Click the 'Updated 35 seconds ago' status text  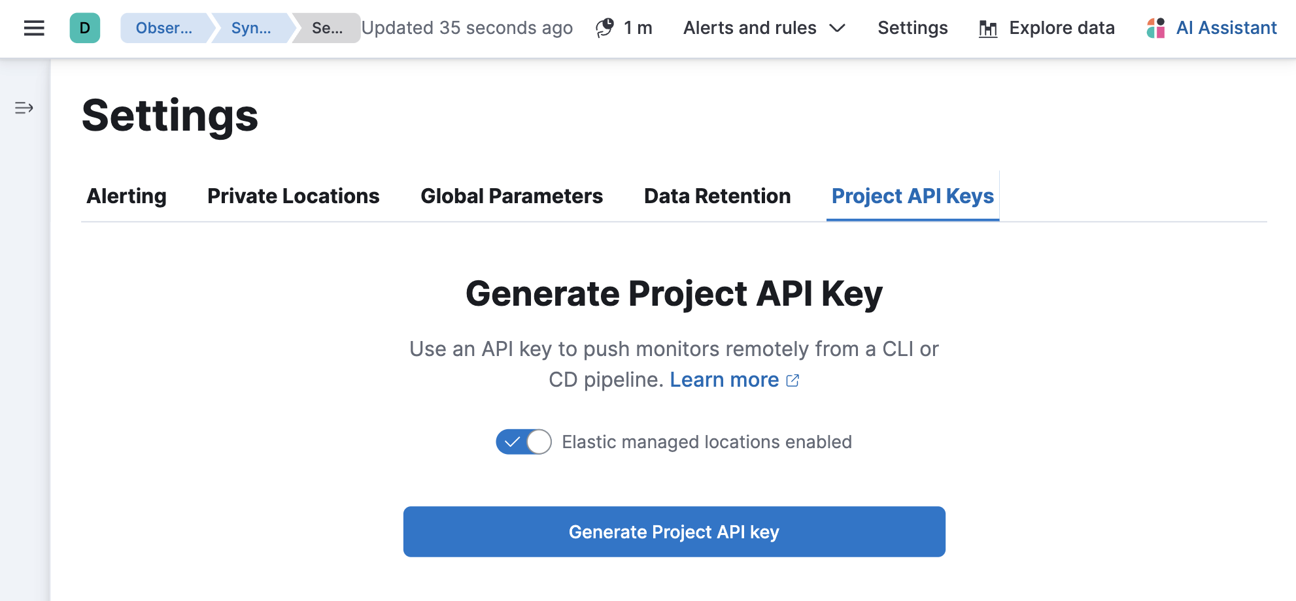467,27
